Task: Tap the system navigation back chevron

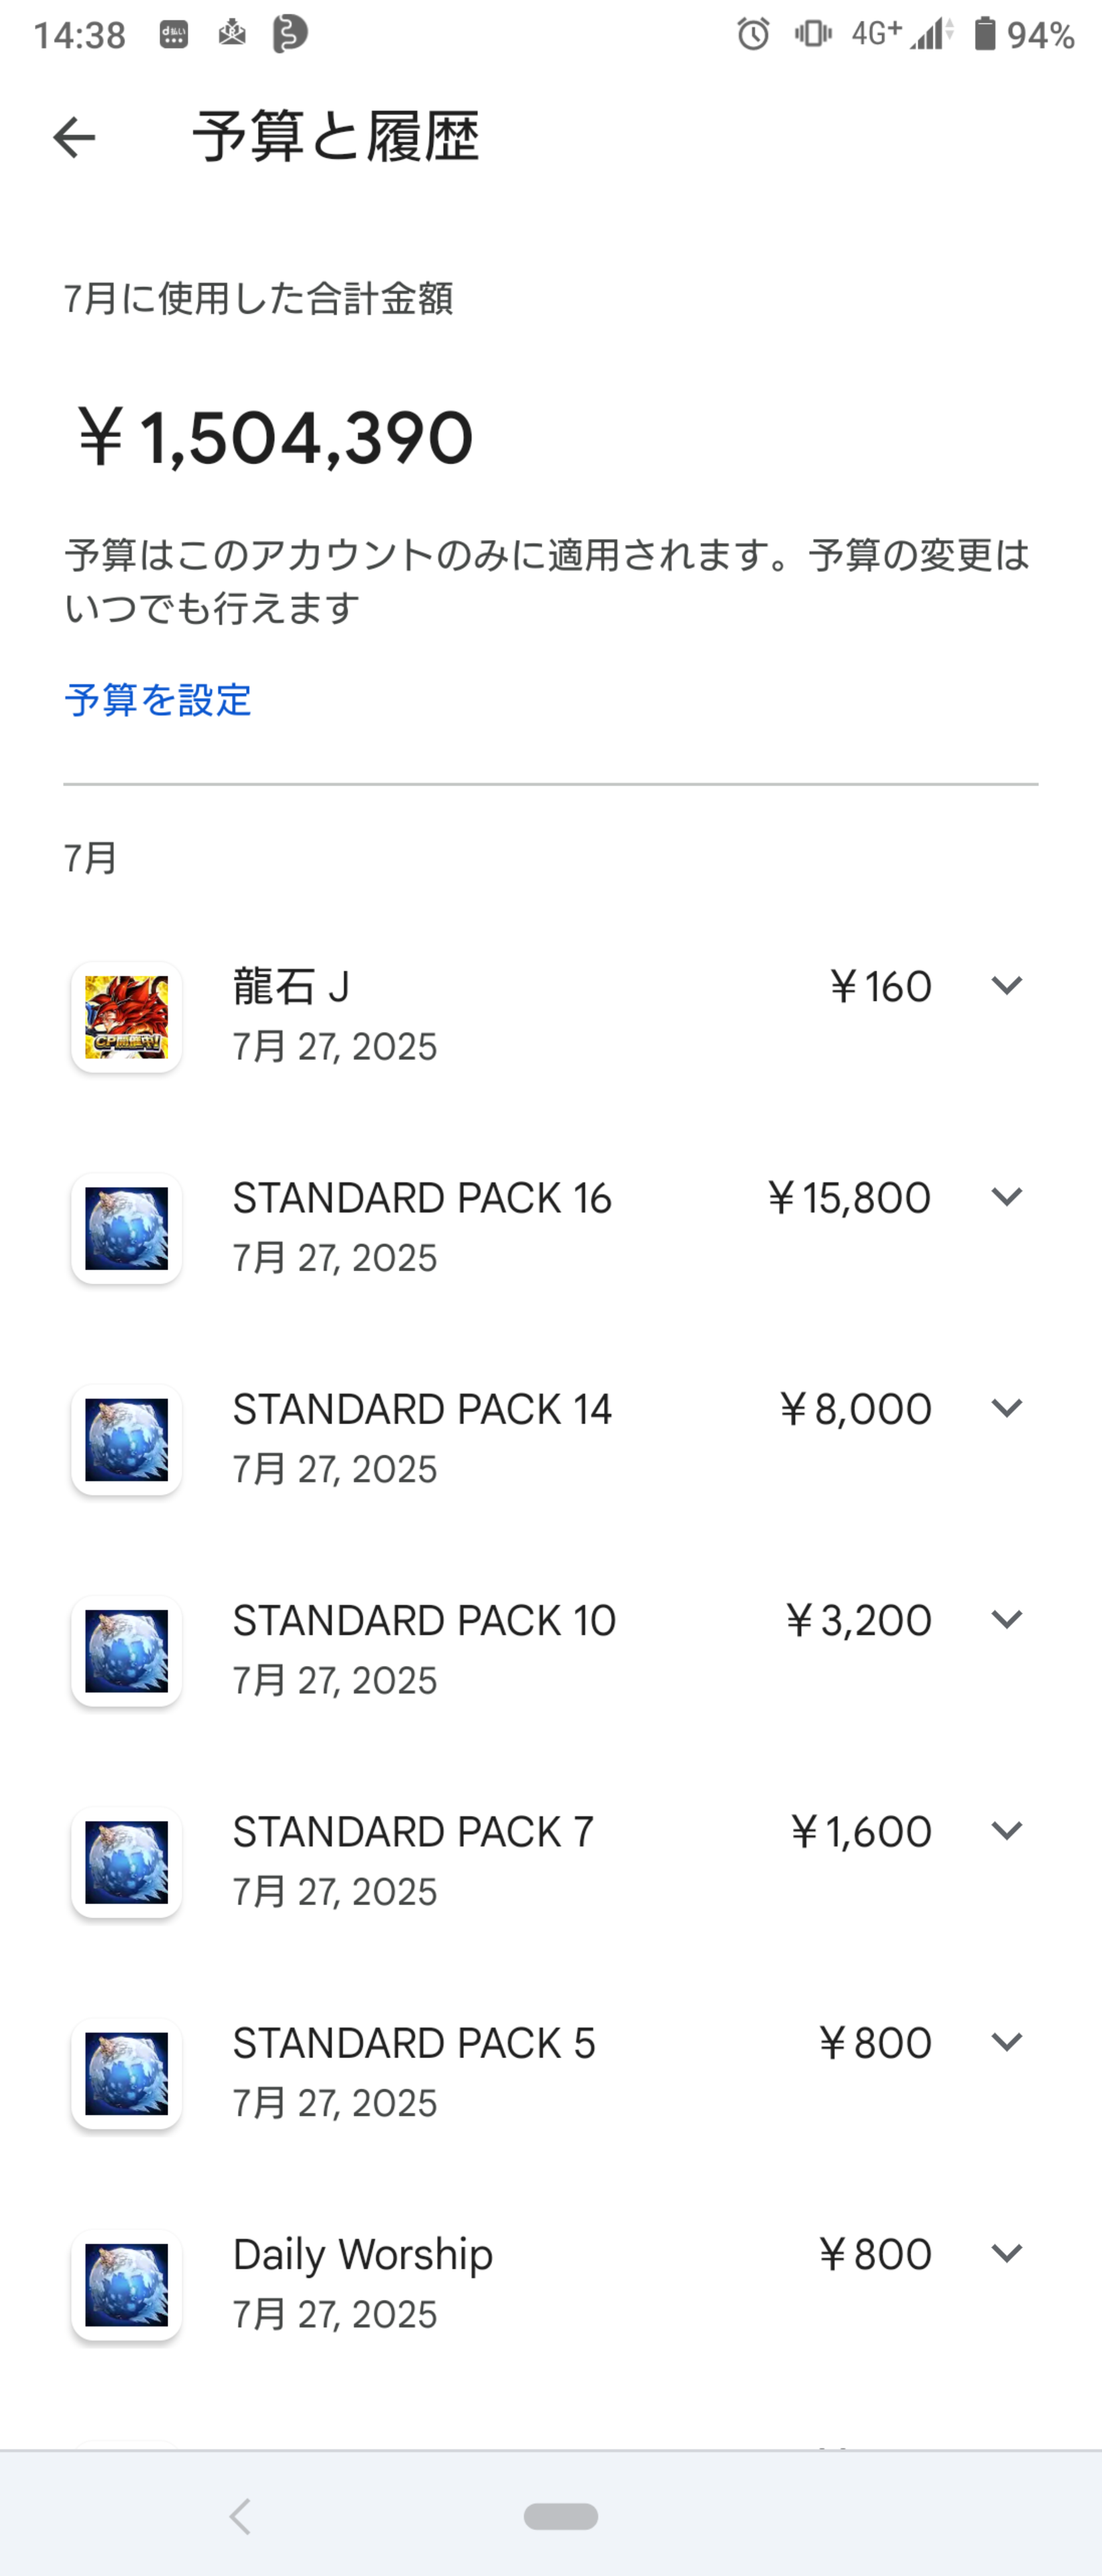Action: click(x=240, y=2516)
